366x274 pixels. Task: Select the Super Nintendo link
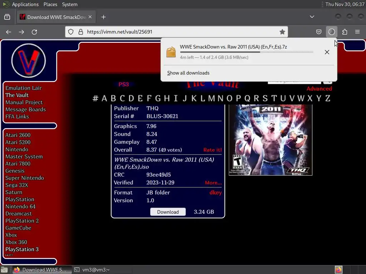[x=25, y=178]
